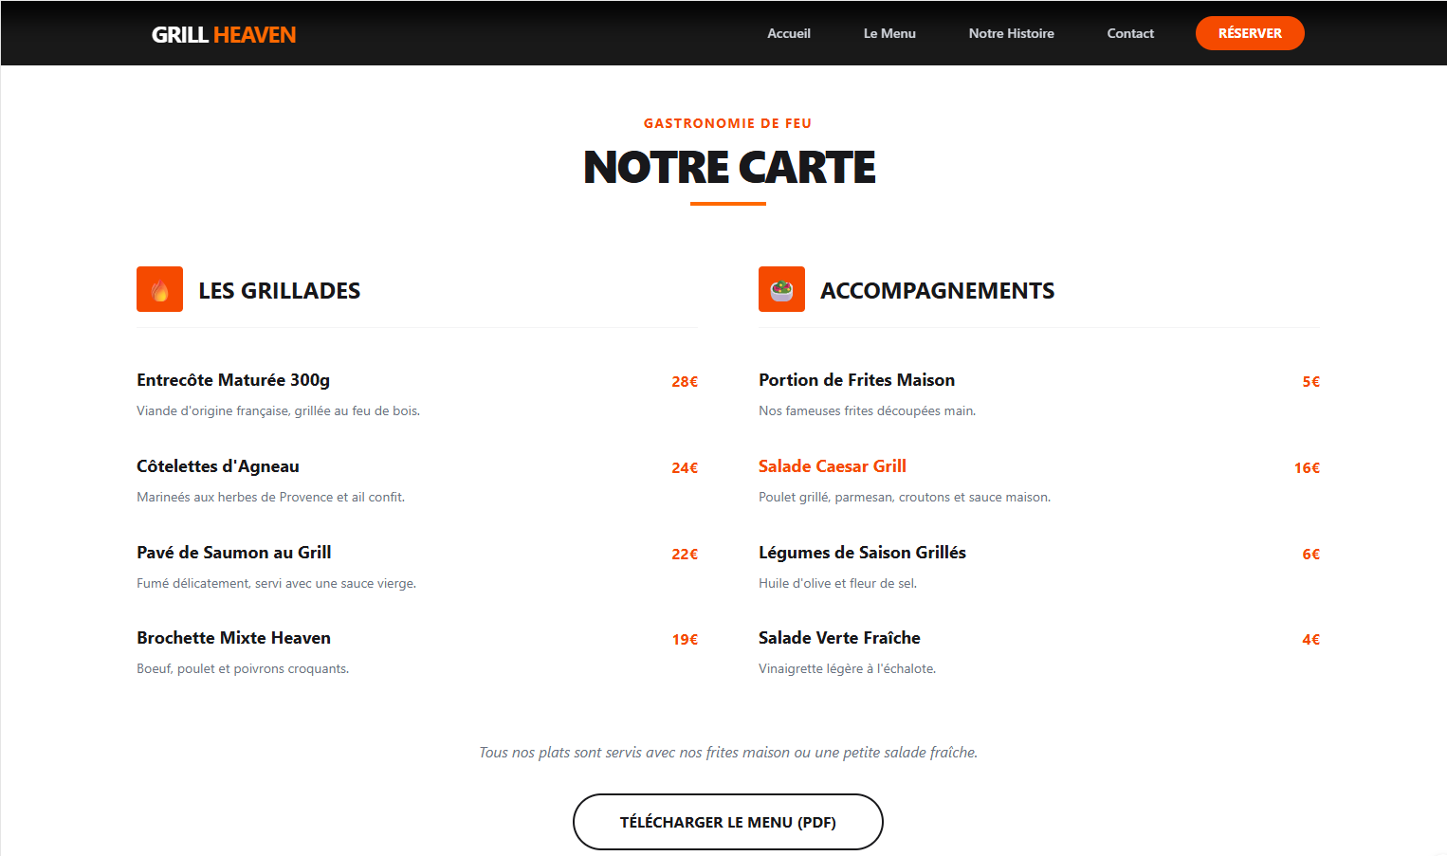Image resolution: width=1447 pixels, height=856 pixels.
Task: Select the Salade Caesar Grill item
Action: coord(832,466)
